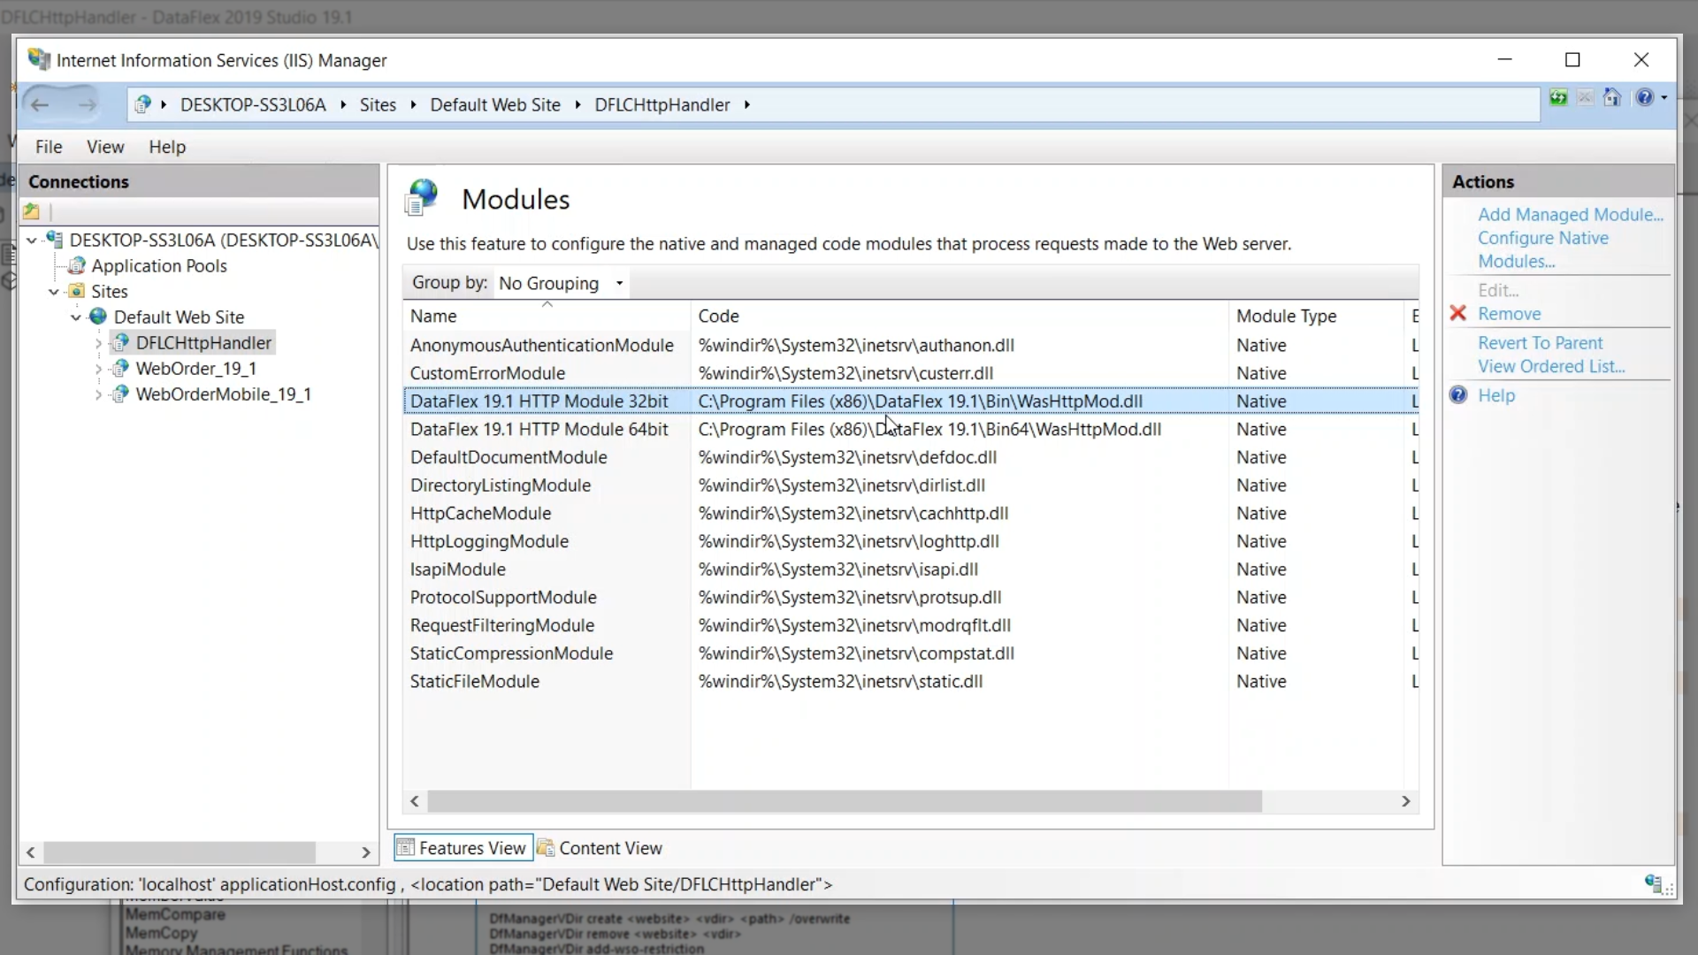This screenshot has height=955, width=1698.
Task: Open the Group by No Grouping dropdown
Action: pos(562,284)
